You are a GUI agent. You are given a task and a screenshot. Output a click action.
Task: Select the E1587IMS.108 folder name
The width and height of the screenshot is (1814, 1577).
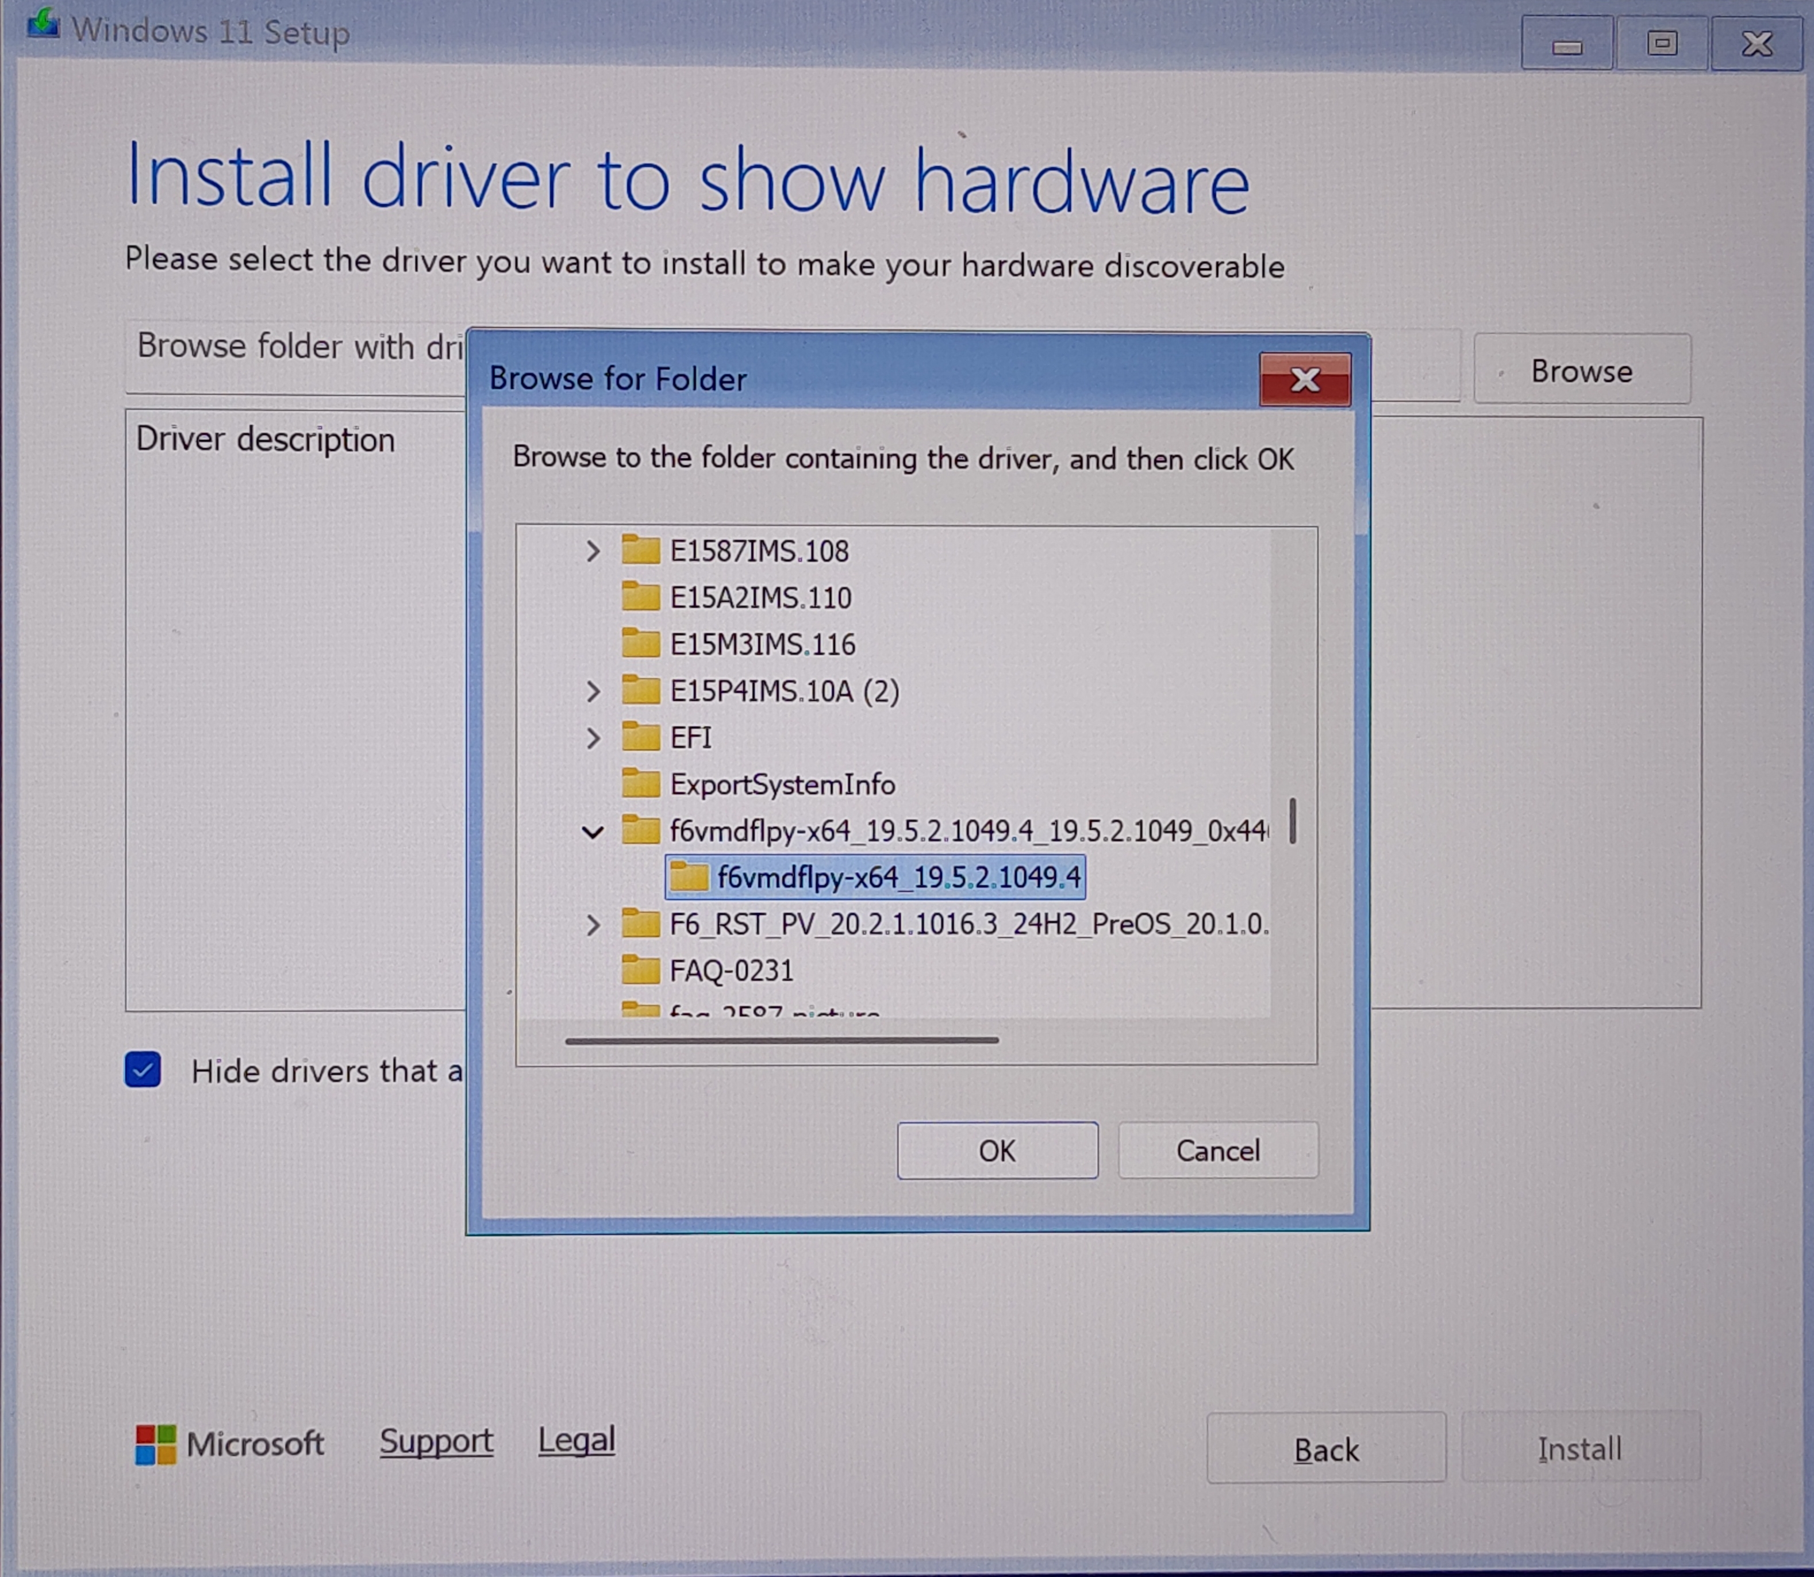coord(760,551)
